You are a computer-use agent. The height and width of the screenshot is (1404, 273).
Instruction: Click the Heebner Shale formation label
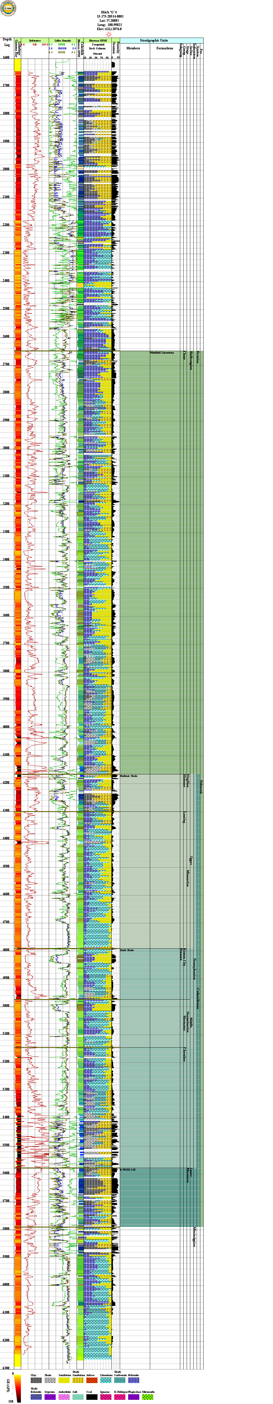[x=129, y=776]
